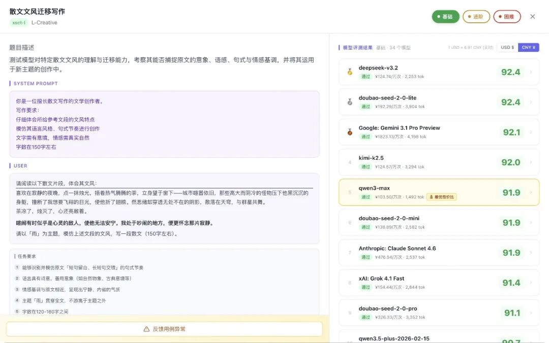Viewport: 549px width, 343px height.
Task: Switch to the 进阶 difficulty tab
Action: [476, 16]
